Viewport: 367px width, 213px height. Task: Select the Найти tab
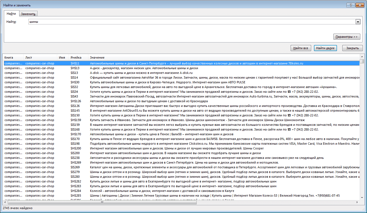[x=11, y=14]
